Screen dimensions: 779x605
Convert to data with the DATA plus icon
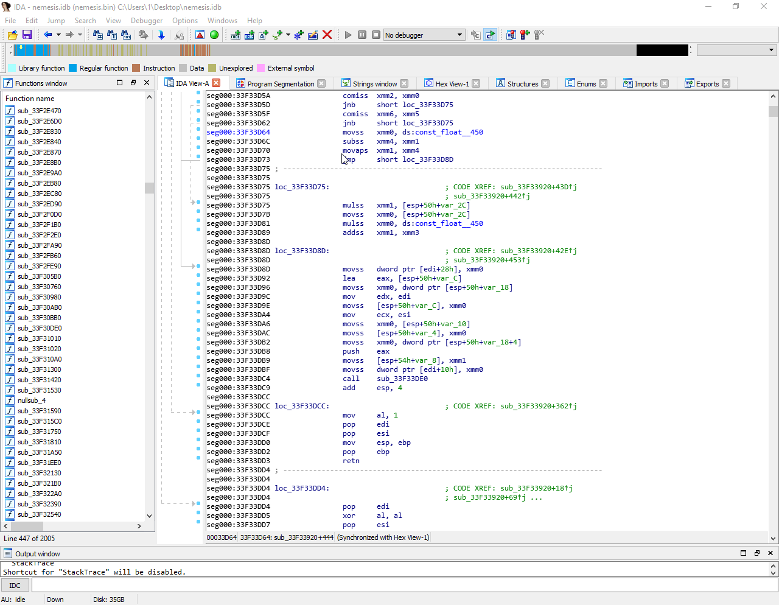click(x=250, y=35)
